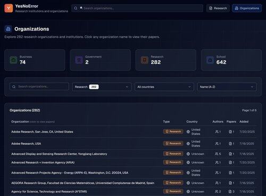Open the All countries dropdown
Viewport: 266px width, 196px height.
click(164, 87)
